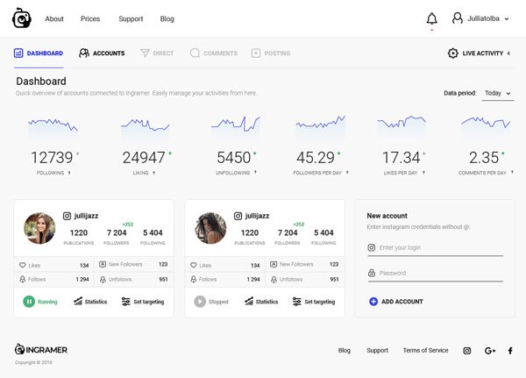This screenshot has width=526, height=378.
Task: Expand the Liking stat arrow
Action: pyautogui.click(x=154, y=173)
